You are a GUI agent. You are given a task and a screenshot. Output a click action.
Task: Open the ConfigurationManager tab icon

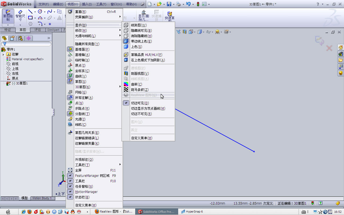click(x=20, y=38)
